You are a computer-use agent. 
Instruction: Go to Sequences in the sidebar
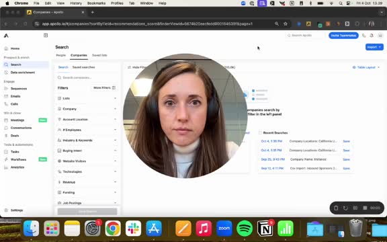19,89
